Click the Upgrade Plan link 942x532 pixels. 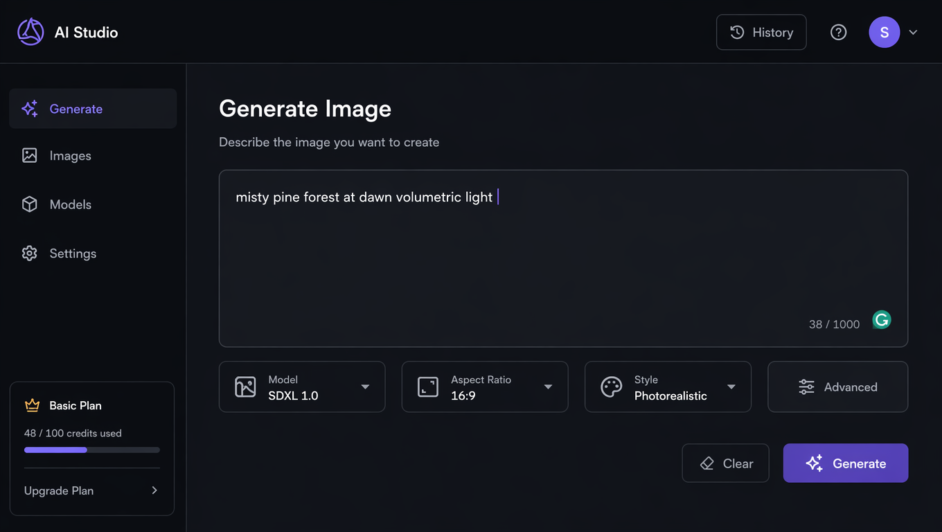[x=91, y=490]
